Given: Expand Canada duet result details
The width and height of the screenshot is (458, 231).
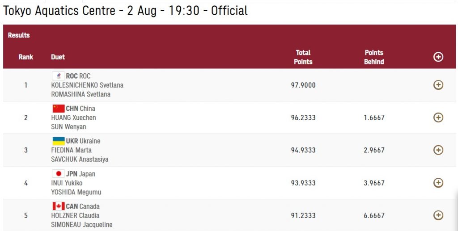Looking at the screenshot, I should 438,215.
